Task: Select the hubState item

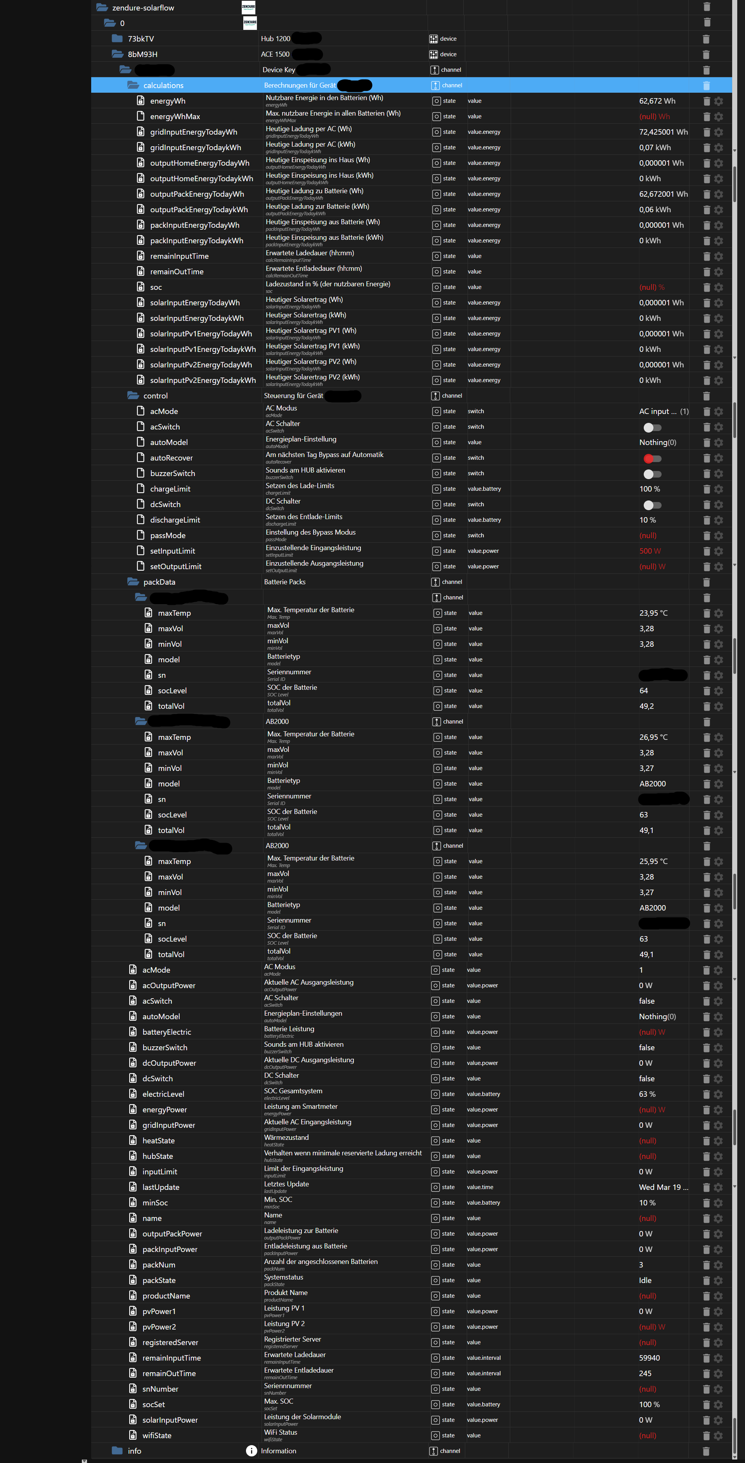Action: (157, 1156)
